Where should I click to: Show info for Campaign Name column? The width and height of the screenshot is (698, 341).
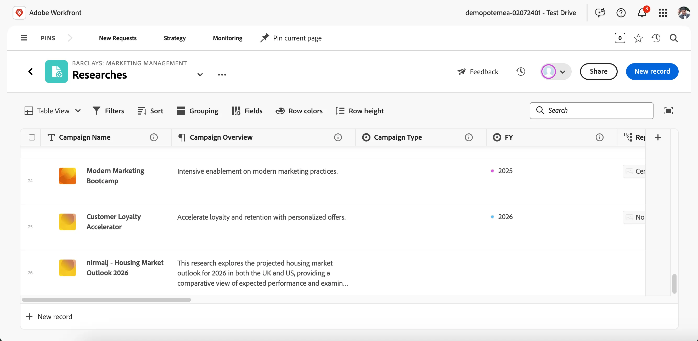click(154, 137)
